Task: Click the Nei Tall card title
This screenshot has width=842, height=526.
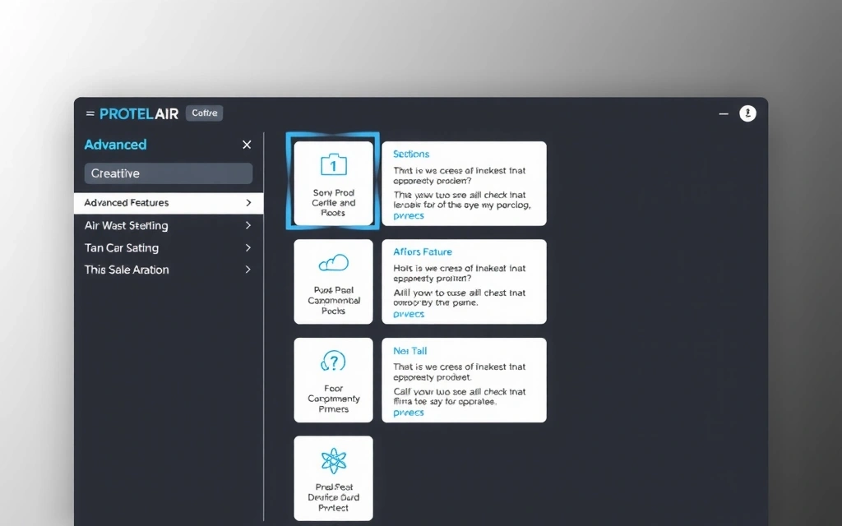Action: coord(409,350)
